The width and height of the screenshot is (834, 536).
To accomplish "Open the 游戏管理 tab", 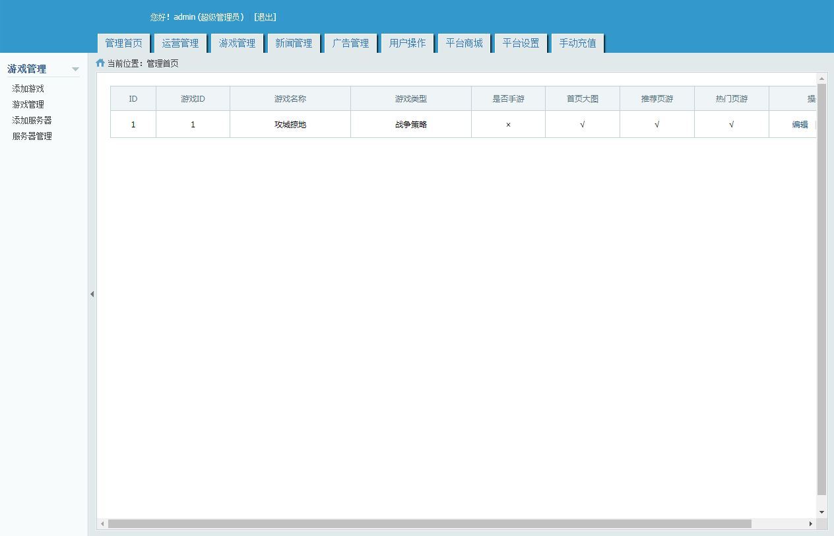I will pos(237,44).
